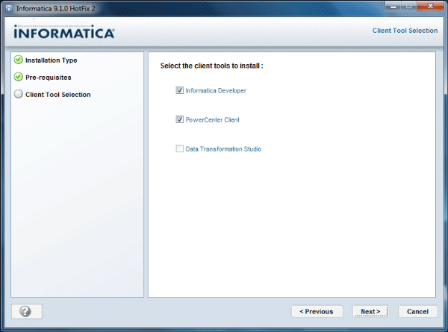Uncheck the PowerCenter Client checkbox
This screenshot has width=448, height=332.
(179, 119)
